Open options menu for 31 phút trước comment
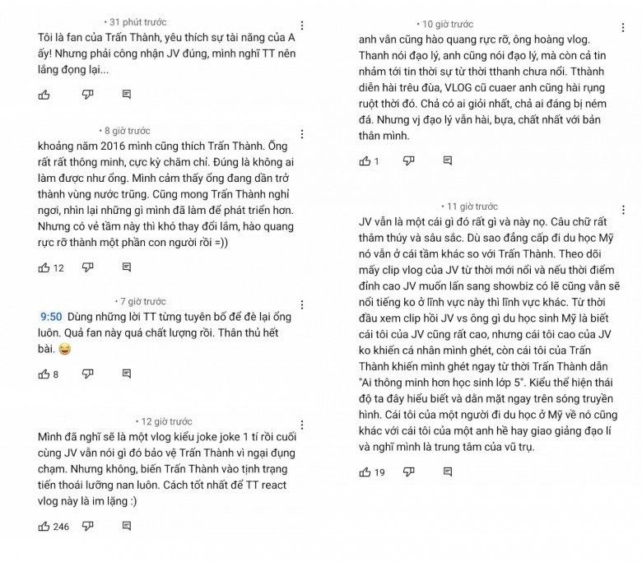This screenshot has height=562, width=642. pyautogui.click(x=302, y=26)
